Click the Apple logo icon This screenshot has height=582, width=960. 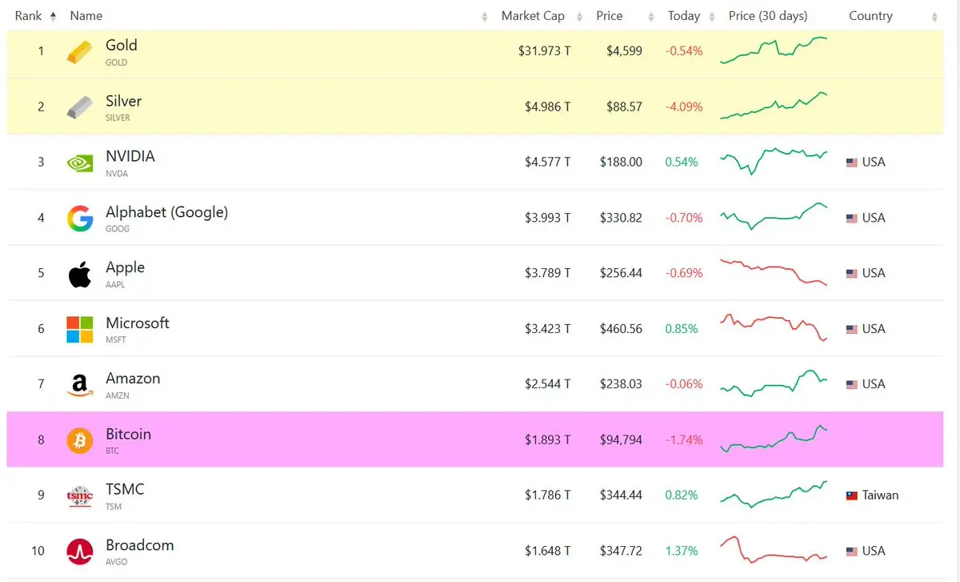[79, 274]
